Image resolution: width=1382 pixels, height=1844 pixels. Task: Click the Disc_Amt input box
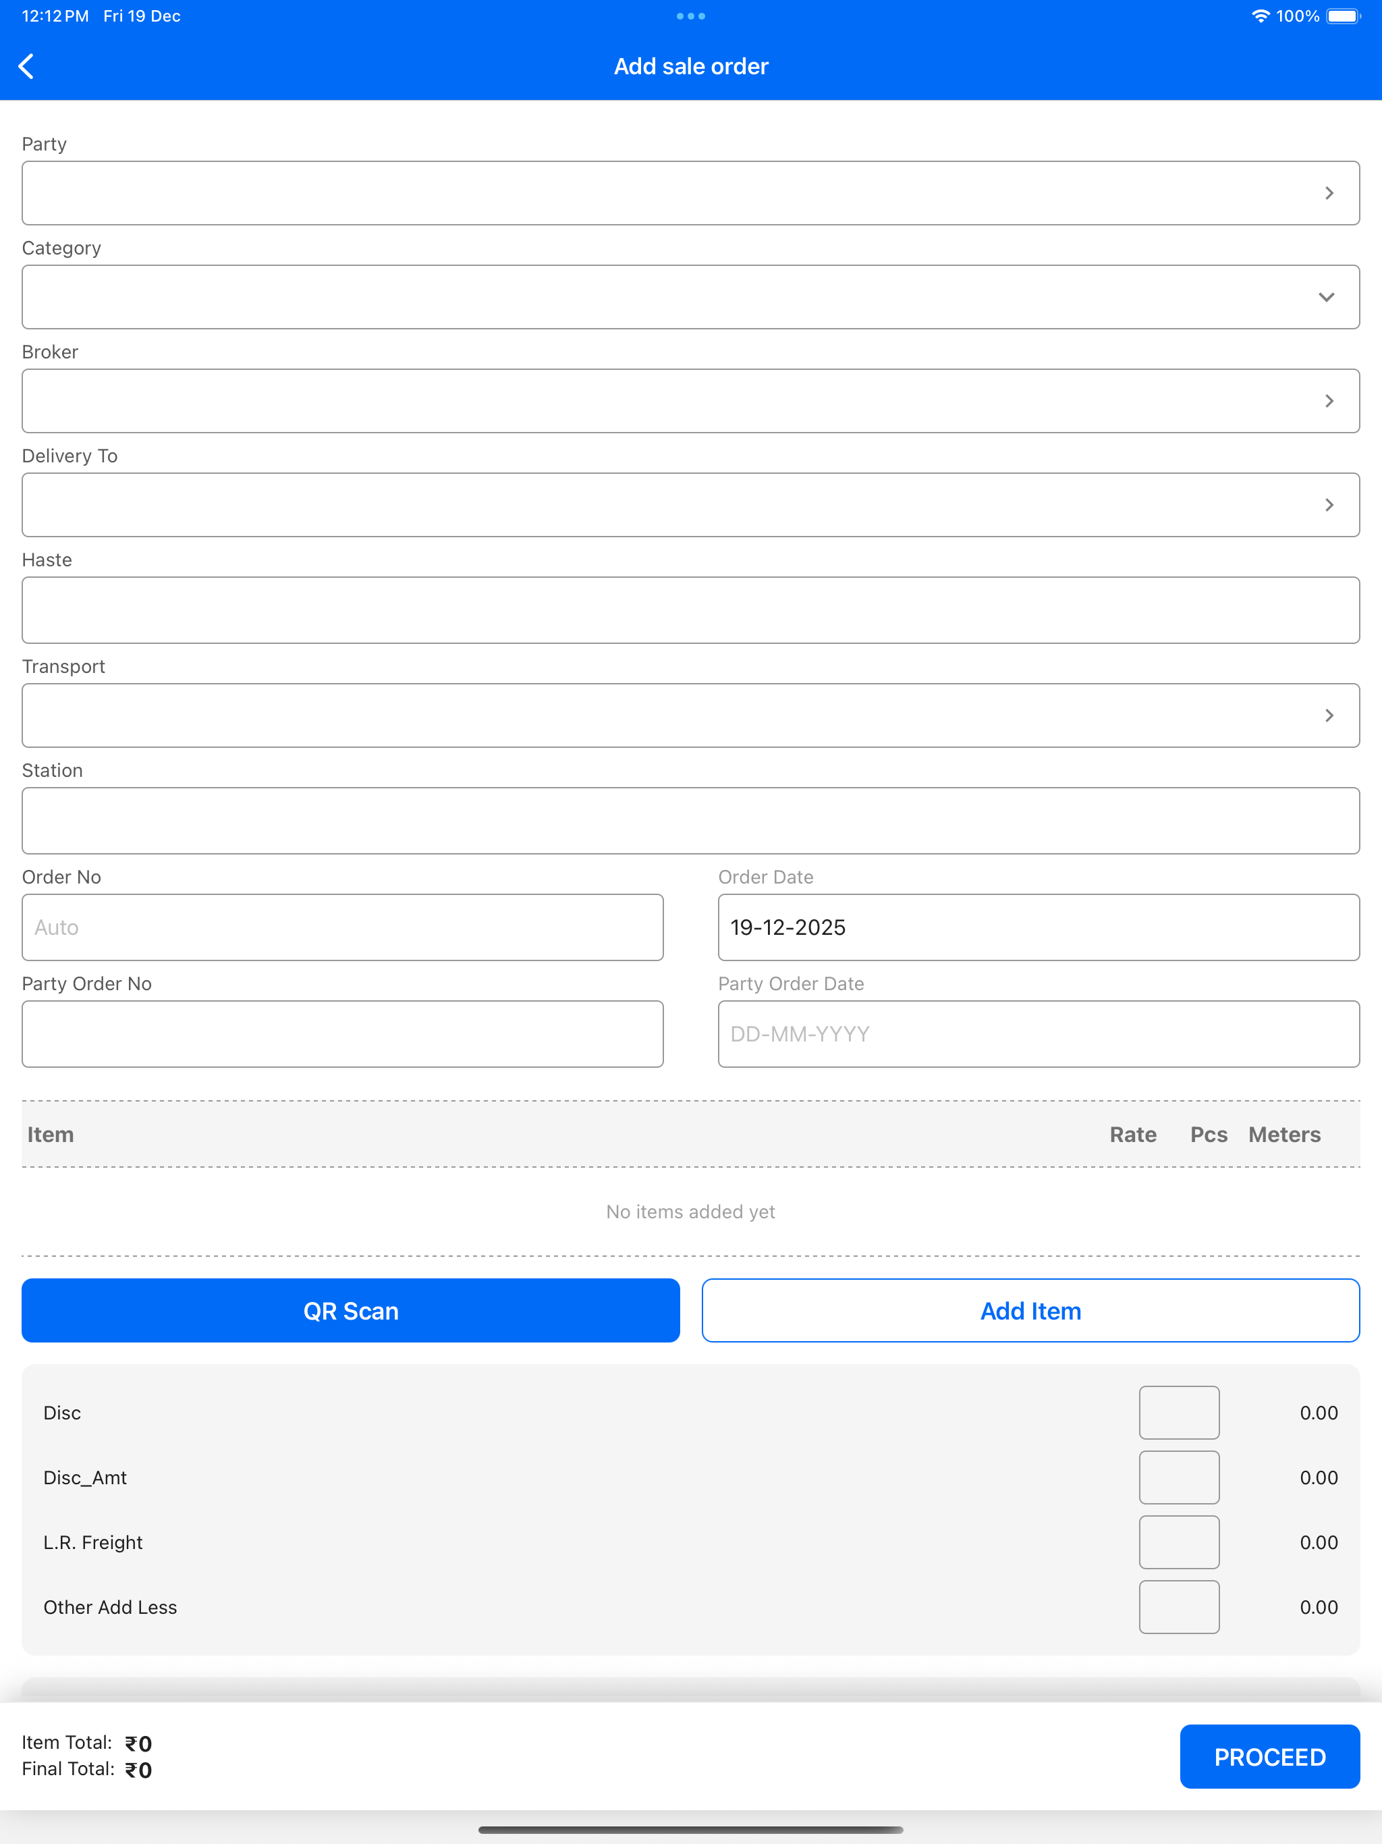click(x=1179, y=1477)
